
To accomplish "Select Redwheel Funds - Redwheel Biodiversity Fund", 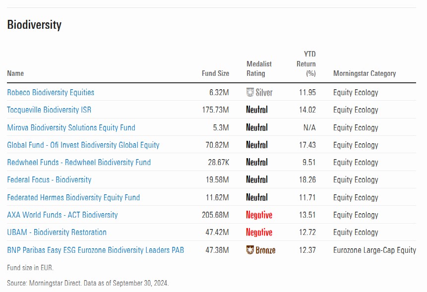I will tap(79, 162).
